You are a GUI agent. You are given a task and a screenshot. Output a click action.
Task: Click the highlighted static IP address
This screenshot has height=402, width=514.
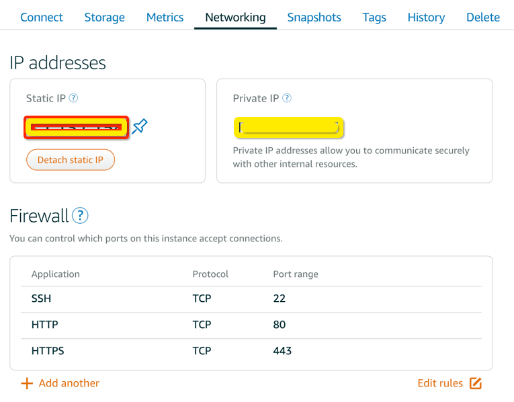76,127
